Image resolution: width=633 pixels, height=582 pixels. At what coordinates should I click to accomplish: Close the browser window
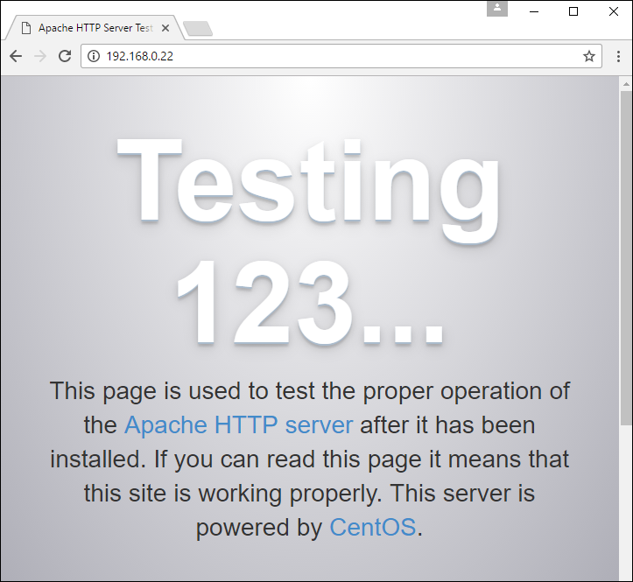(613, 11)
